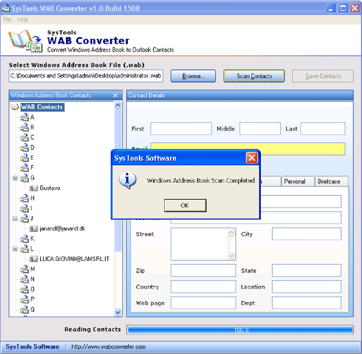
Task: Click the group icon for letter G
Action: (x=25, y=178)
